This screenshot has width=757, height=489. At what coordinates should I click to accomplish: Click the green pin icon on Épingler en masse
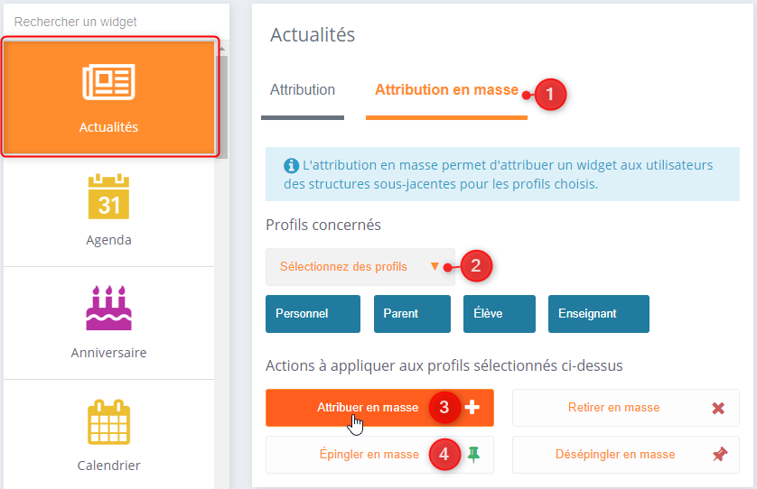click(x=472, y=455)
